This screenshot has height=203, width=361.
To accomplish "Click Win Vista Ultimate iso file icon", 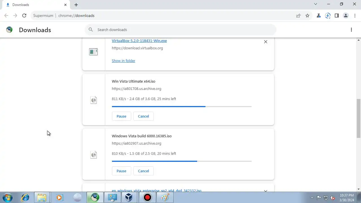I will (93, 100).
